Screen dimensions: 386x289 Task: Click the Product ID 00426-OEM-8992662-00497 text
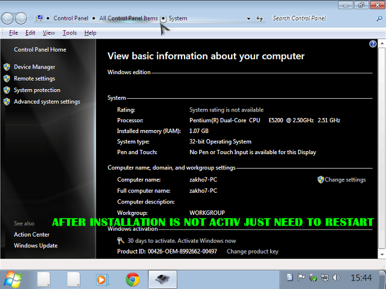[x=167, y=252]
